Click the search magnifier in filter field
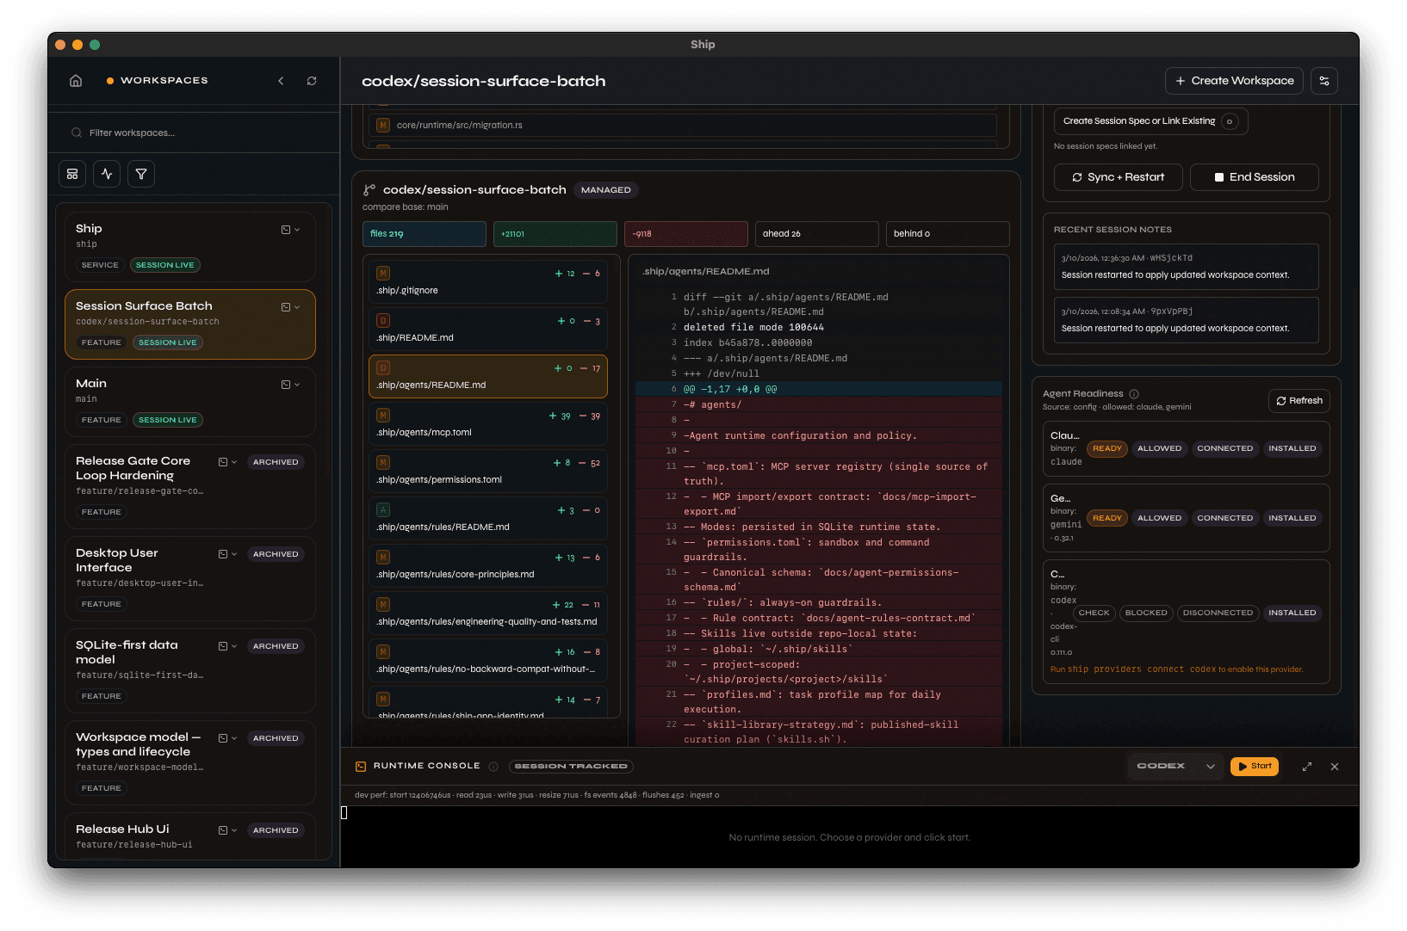Image resolution: width=1407 pixels, height=931 pixels. pos(77,132)
